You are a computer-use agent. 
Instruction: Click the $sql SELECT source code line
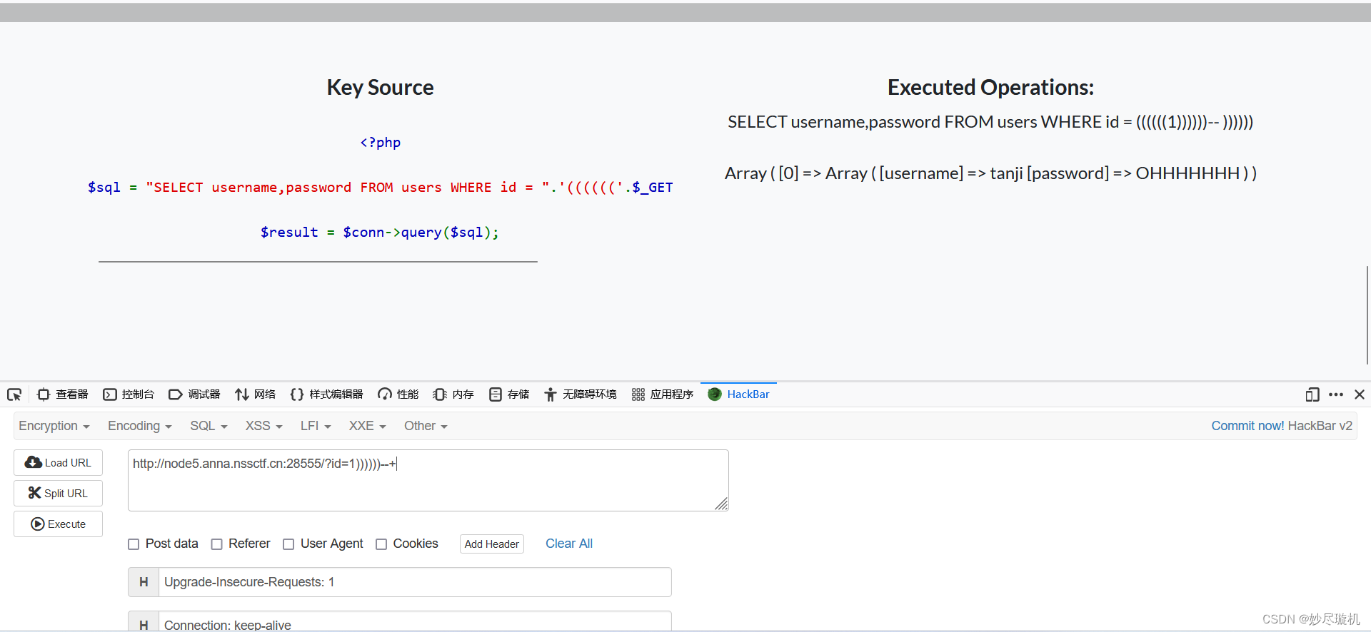[380, 188]
